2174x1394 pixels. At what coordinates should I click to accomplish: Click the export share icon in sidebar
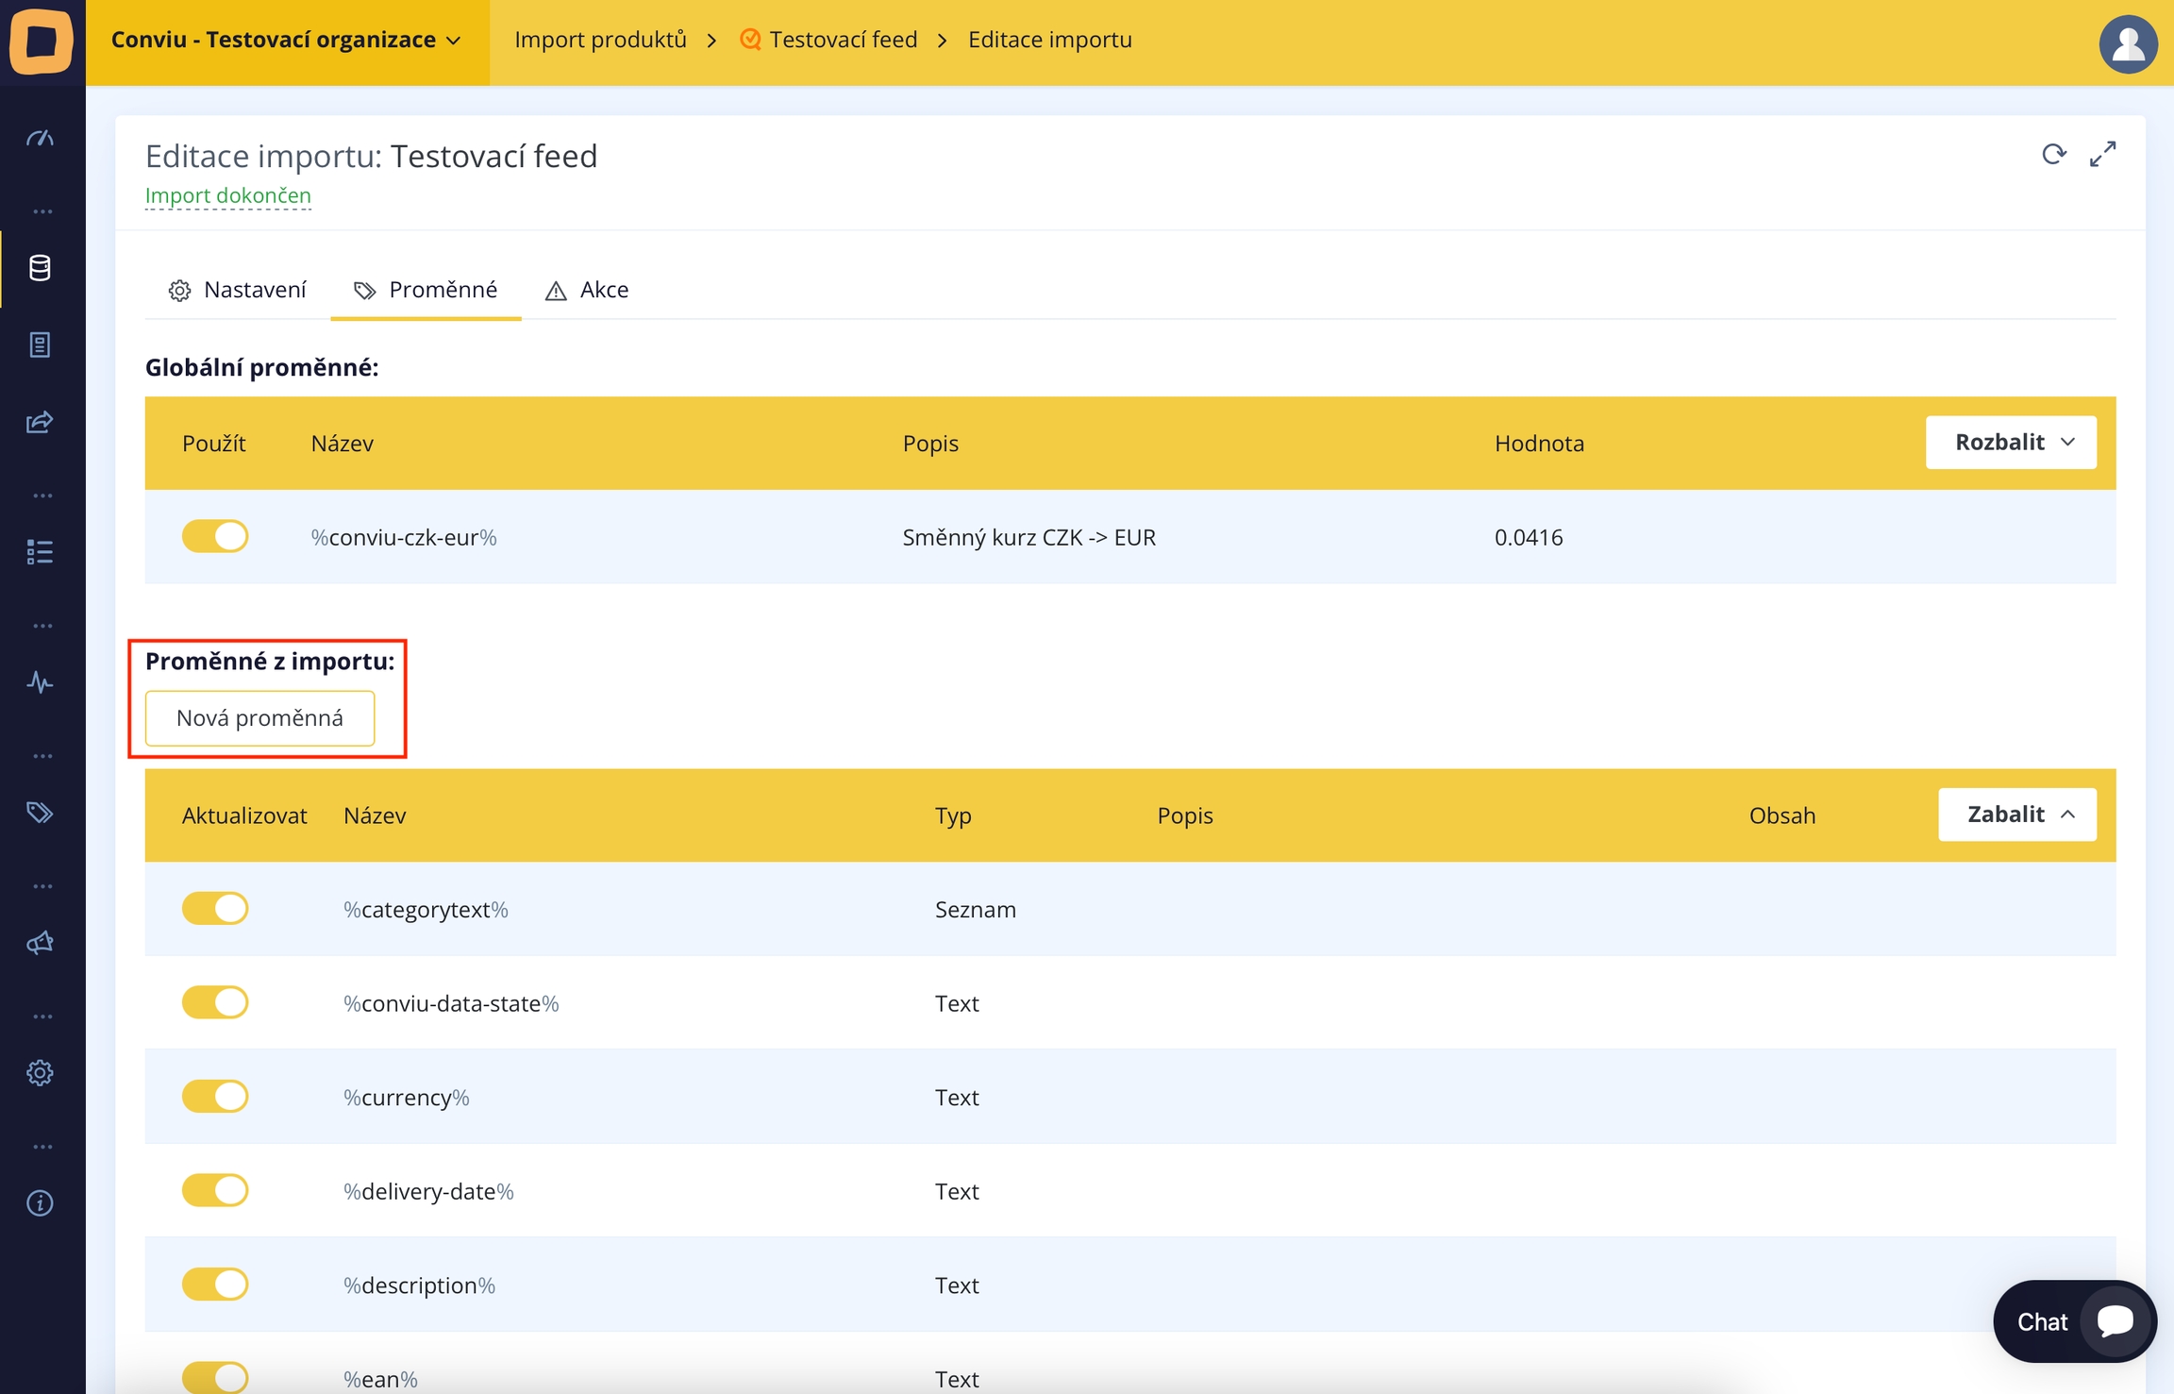(40, 422)
